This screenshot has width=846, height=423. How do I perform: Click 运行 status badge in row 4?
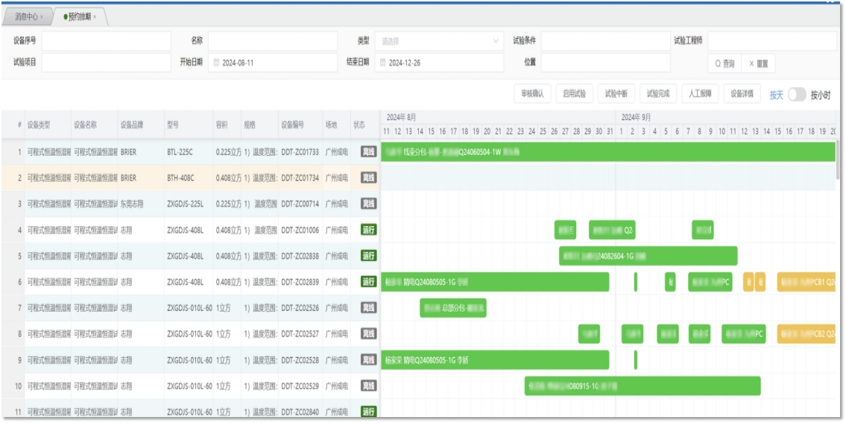coord(368,230)
